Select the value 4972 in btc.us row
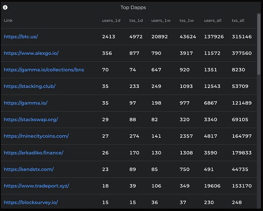This screenshot has width=263, height=211. pos(136,37)
